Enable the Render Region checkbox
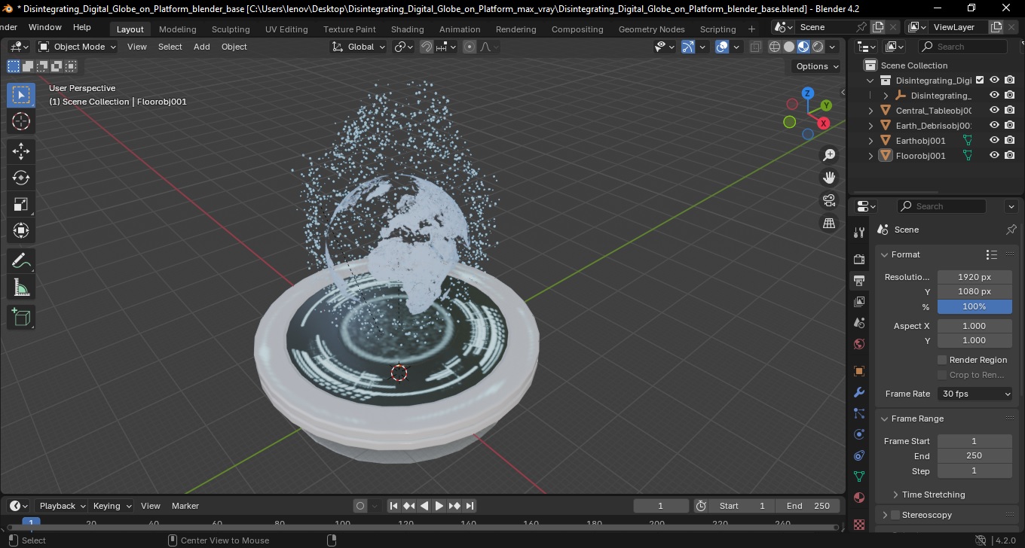Image resolution: width=1025 pixels, height=548 pixels. (942, 360)
